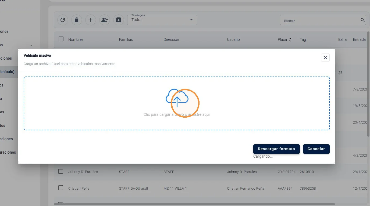Close the Vehículo masivo dialog
Screen dimensions: 370x206
325,57
